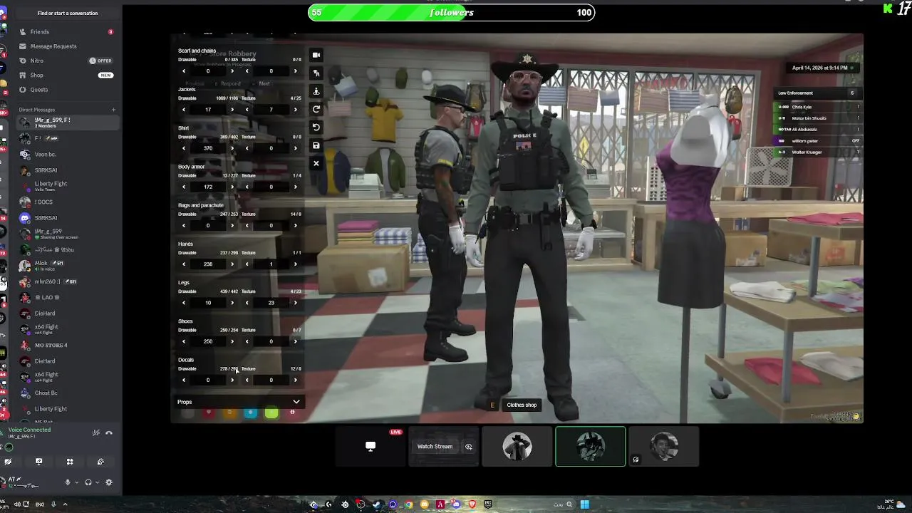Click the character stand/rotate platform icon
Viewport: 912px width, 513px height.
[x=316, y=91]
